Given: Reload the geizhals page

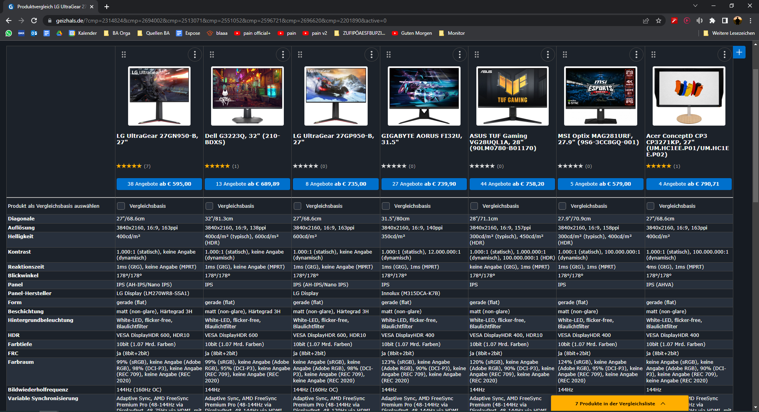Looking at the screenshot, I should [x=34, y=21].
